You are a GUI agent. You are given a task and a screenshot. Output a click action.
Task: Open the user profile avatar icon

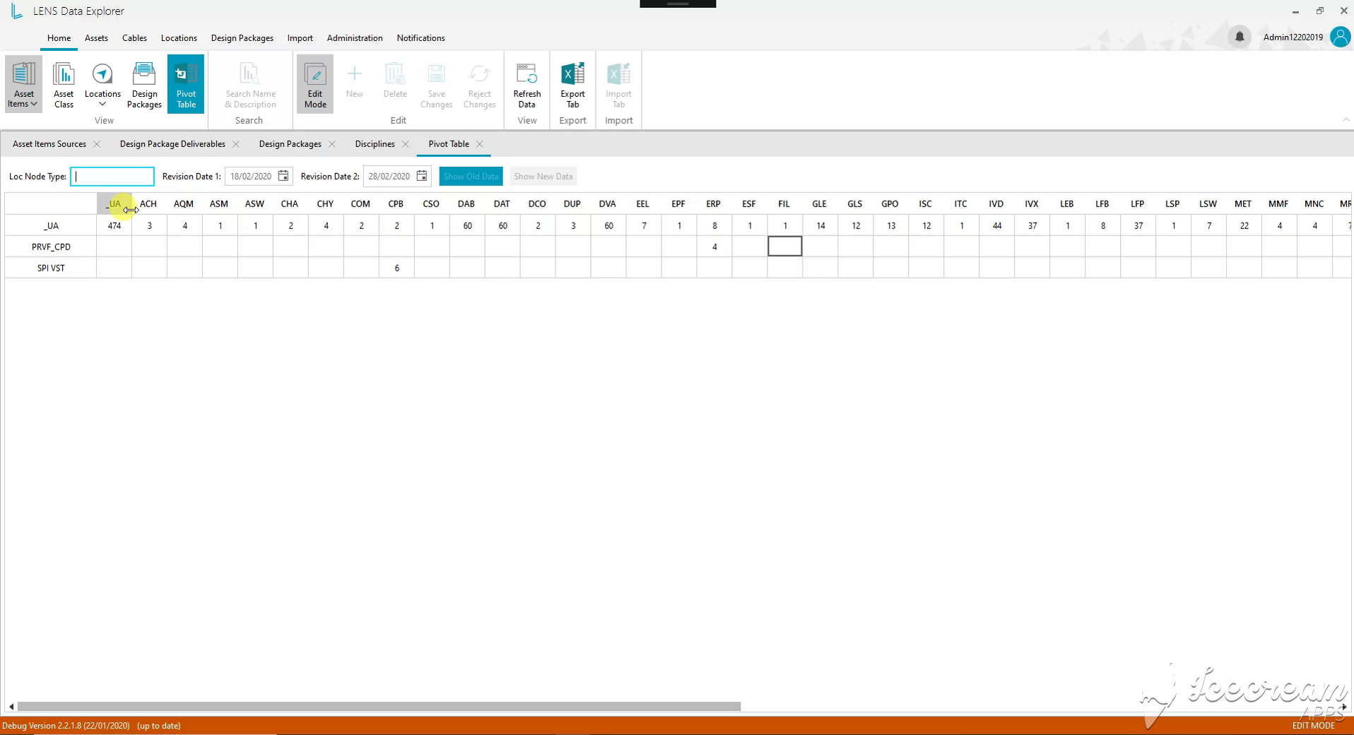click(x=1340, y=37)
